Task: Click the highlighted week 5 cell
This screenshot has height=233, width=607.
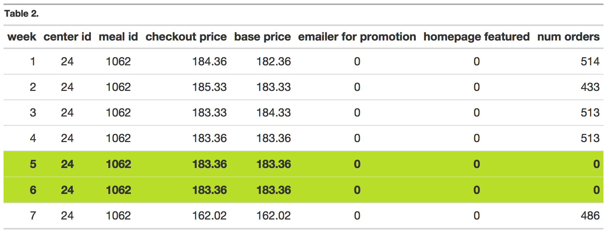Action: 33,164
